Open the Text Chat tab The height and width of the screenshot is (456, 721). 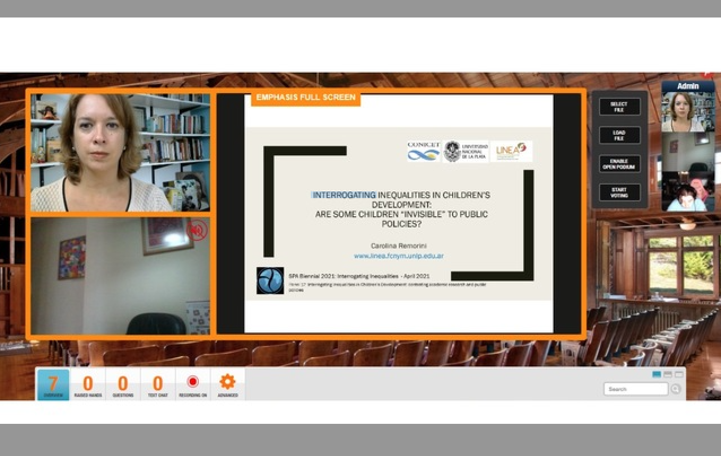(x=158, y=385)
